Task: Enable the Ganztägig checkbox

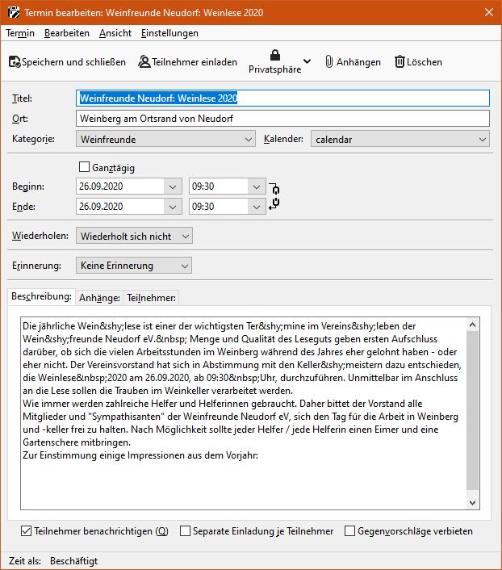Action: 85,167
